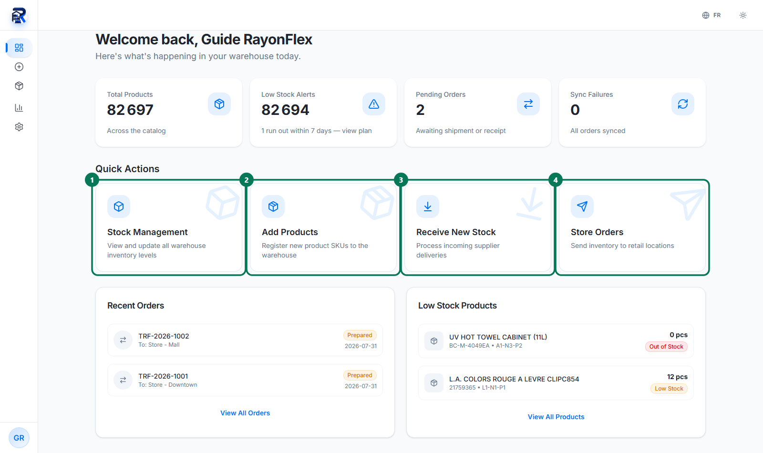The width and height of the screenshot is (763, 453).
Task: Click the Store Orders paper plane icon
Action: (582, 206)
